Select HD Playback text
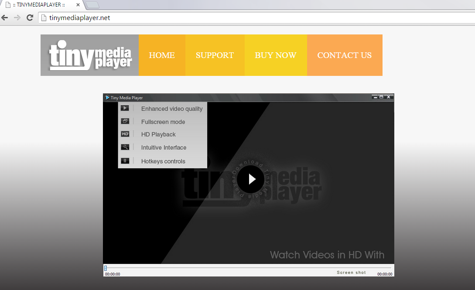This screenshot has height=290, width=475. 158,134
